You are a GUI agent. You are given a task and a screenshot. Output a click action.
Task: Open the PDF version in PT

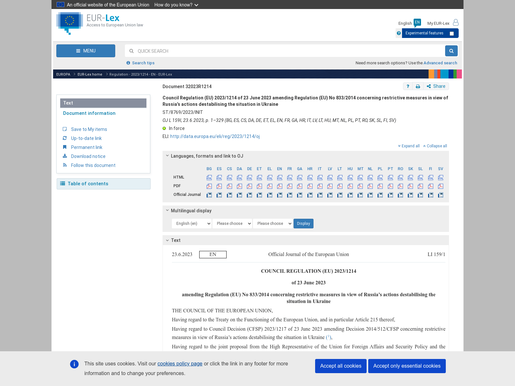390,186
